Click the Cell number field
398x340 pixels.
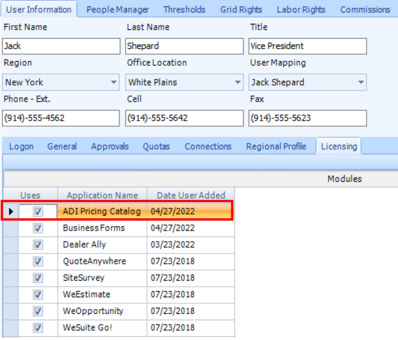point(185,118)
